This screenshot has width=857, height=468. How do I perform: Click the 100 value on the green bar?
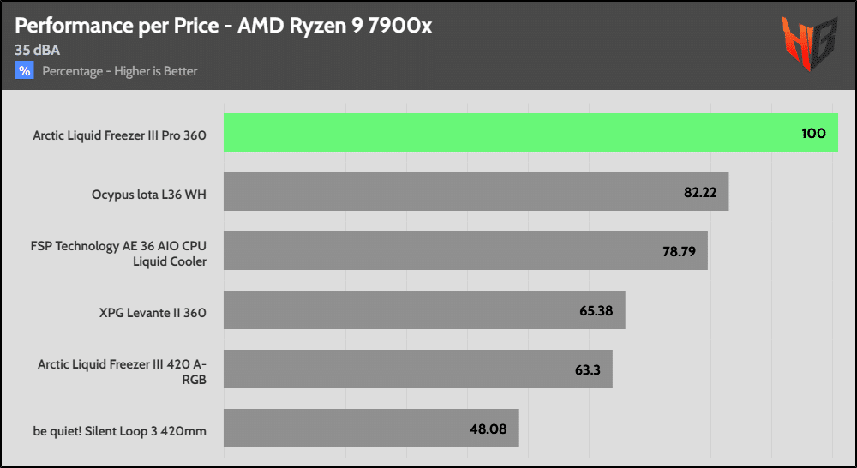pyautogui.click(x=813, y=133)
